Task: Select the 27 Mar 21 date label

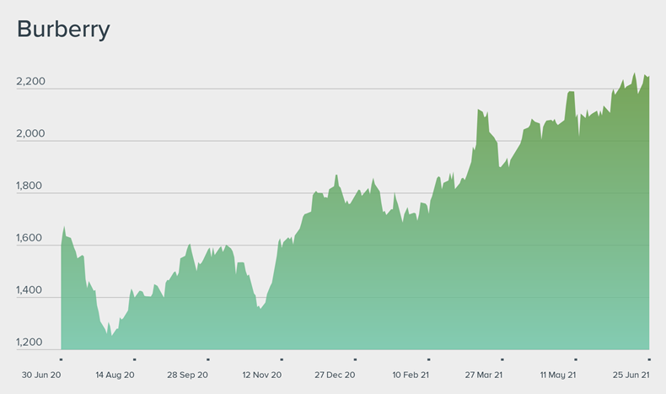Action: point(482,374)
